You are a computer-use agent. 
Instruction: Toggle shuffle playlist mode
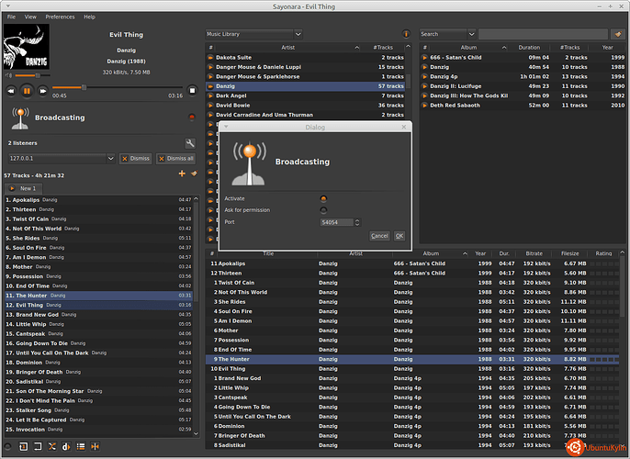click(52, 446)
